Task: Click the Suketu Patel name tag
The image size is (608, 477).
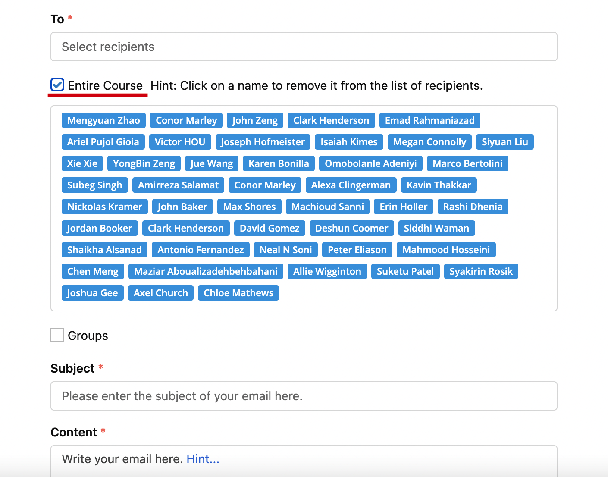Action: pos(405,271)
